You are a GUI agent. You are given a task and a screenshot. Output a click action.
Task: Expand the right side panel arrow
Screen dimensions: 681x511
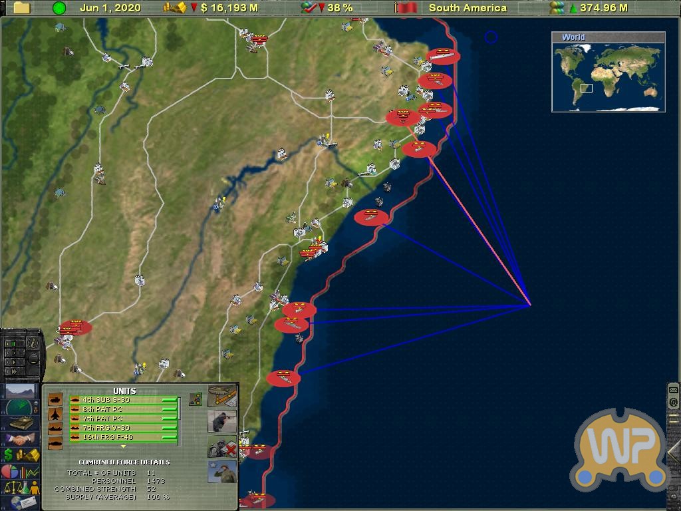pyautogui.click(x=674, y=452)
